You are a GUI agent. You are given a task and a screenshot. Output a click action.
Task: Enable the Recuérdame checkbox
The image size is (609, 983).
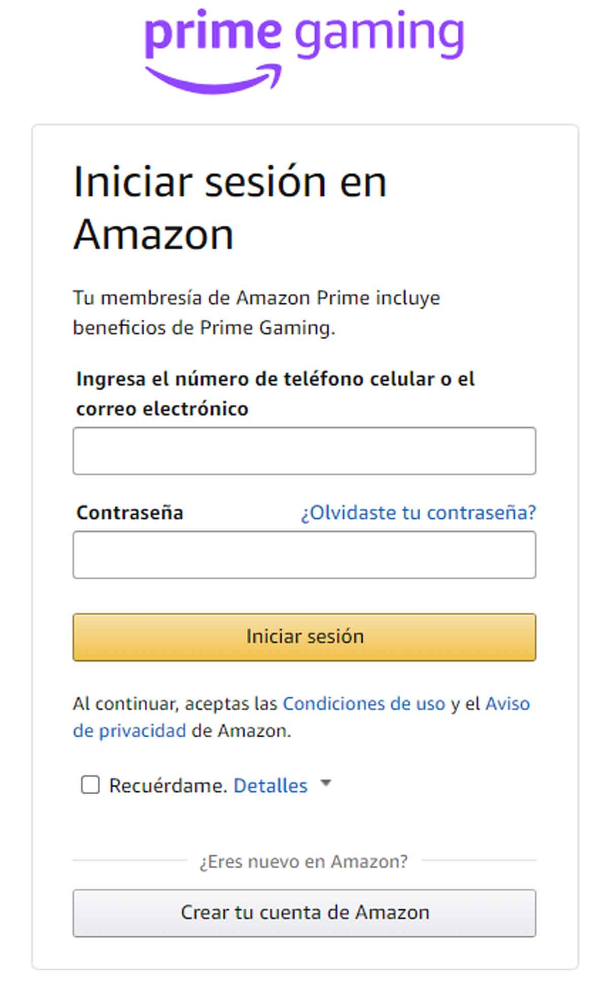coord(90,785)
